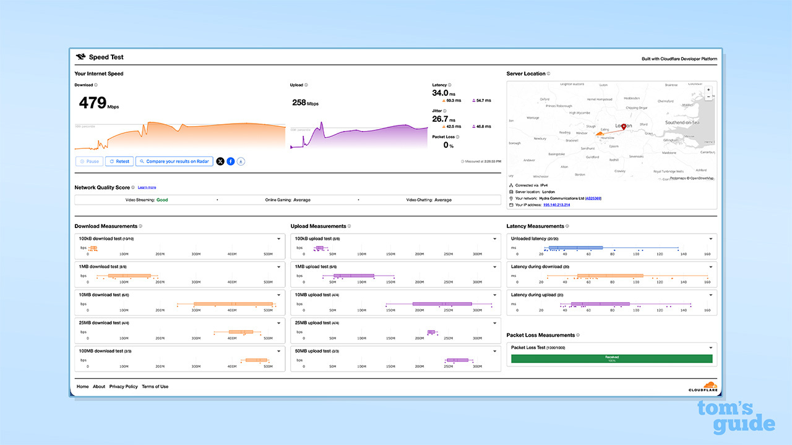Open the info tooltip next to Latency

pyautogui.click(x=450, y=85)
